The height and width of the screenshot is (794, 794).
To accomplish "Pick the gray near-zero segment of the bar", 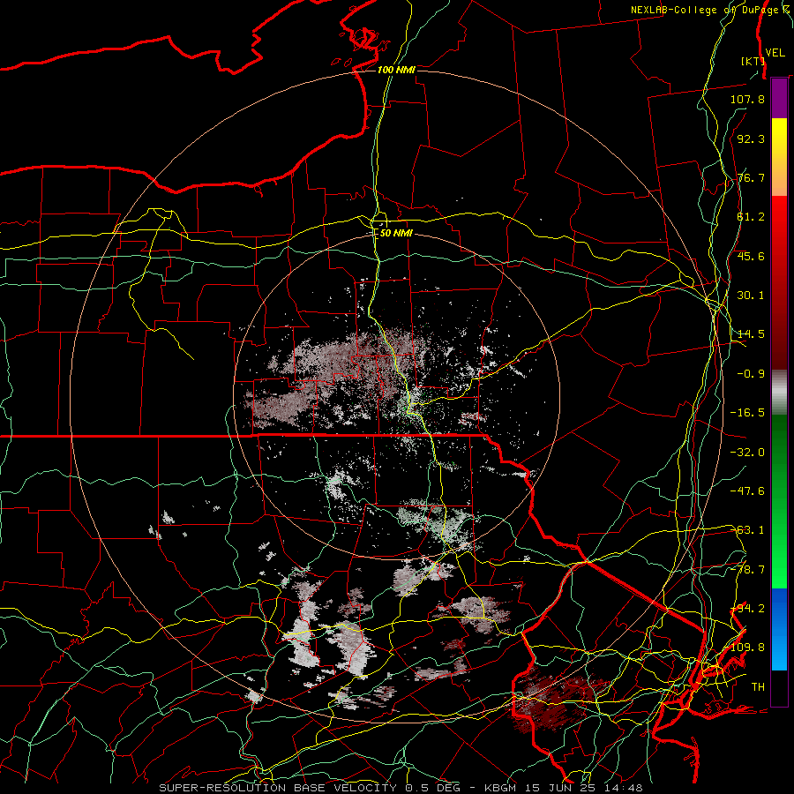I will [779, 392].
